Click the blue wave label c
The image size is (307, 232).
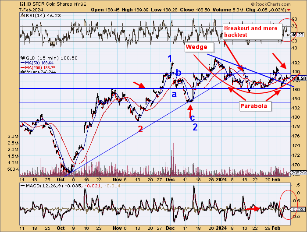(x=193, y=118)
